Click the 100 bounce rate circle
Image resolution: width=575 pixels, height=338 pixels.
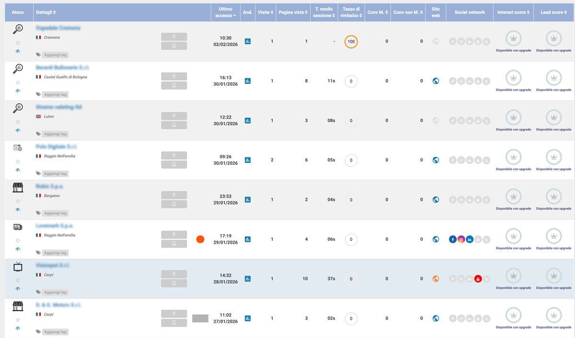coord(351,42)
